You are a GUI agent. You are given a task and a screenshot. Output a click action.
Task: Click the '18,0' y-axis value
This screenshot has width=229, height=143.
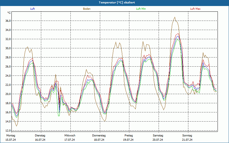tap(8, 103)
